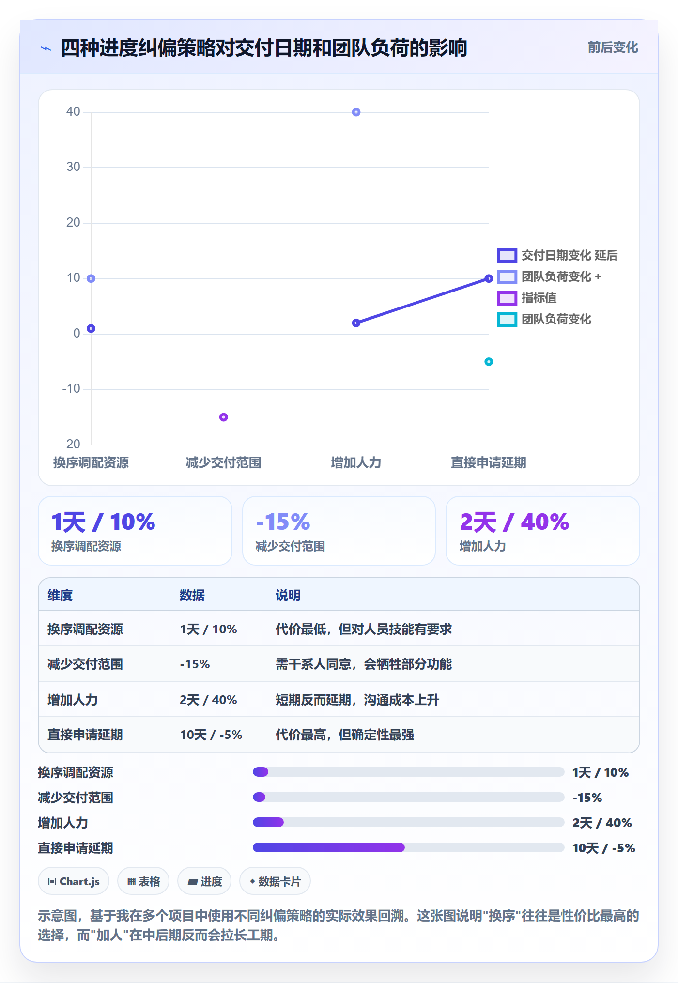The width and height of the screenshot is (678, 983).
Task: Click the Chart.js tag chip
Action: tap(74, 881)
